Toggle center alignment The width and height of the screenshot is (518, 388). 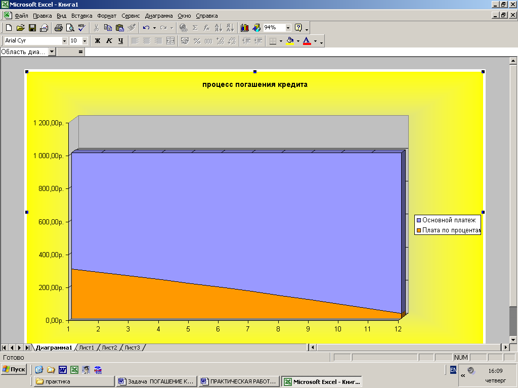tap(147, 41)
